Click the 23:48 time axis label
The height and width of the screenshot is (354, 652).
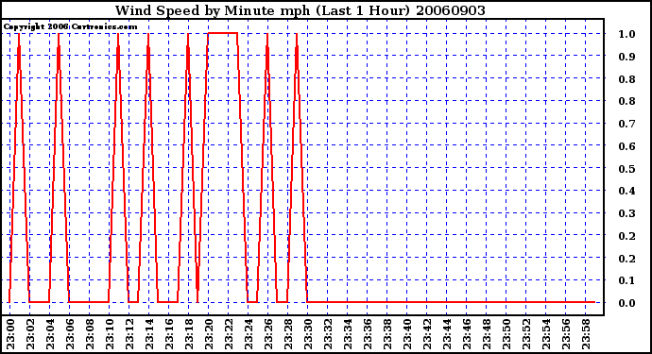click(x=487, y=335)
